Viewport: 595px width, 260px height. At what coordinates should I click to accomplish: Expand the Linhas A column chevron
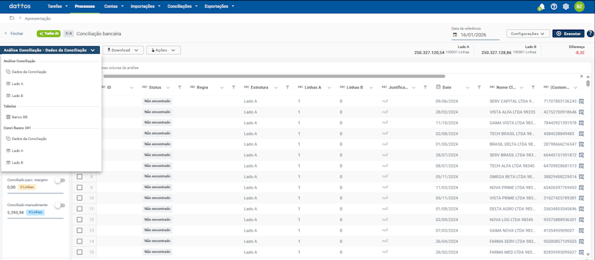pyautogui.click(x=329, y=88)
